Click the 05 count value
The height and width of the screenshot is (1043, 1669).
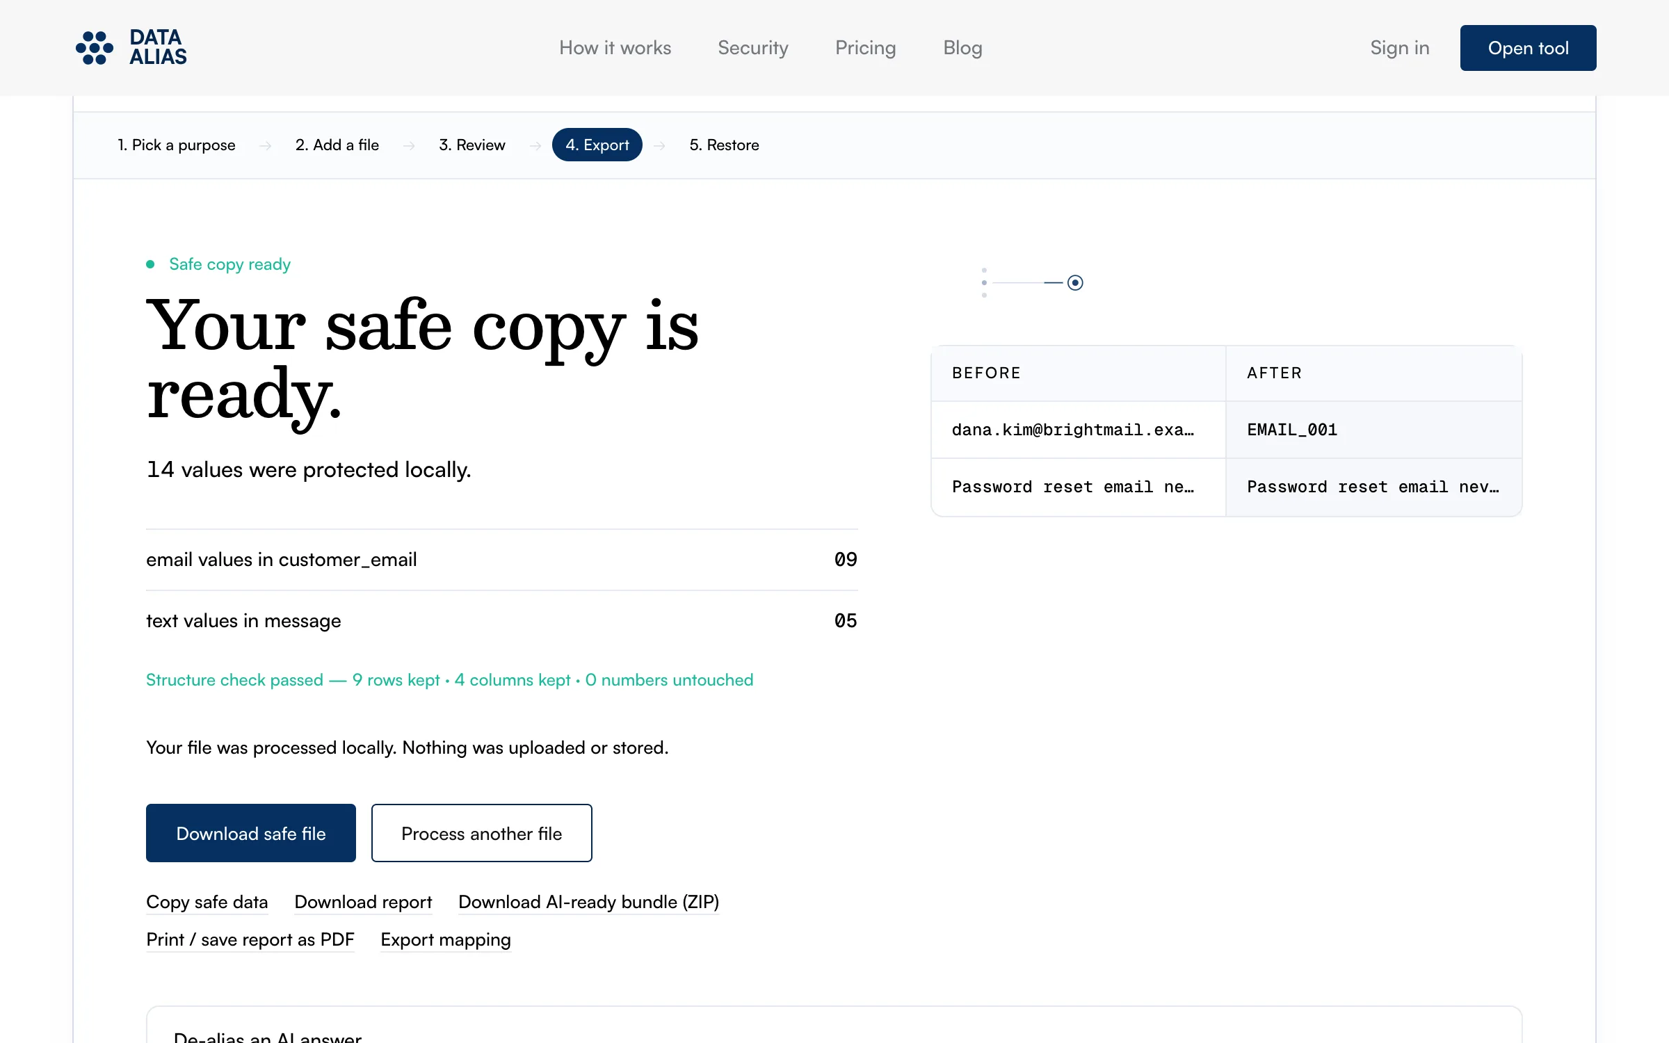pyautogui.click(x=846, y=621)
